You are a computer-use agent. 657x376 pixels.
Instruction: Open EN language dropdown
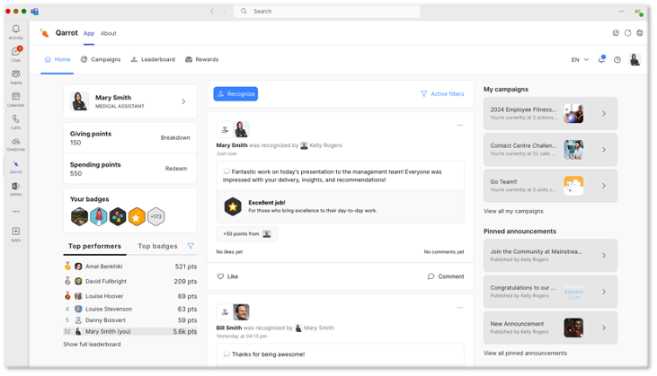click(580, 60)
